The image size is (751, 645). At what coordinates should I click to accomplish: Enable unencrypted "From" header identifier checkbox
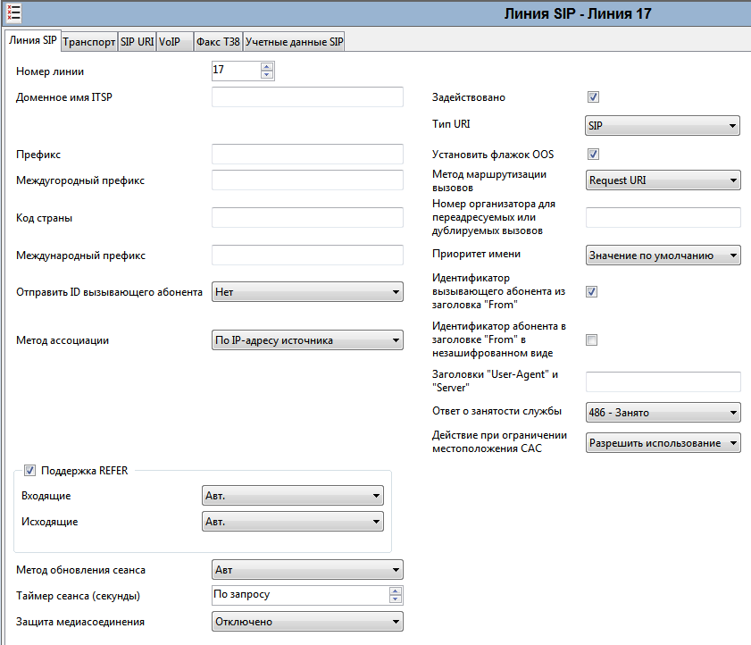point(592,340)
